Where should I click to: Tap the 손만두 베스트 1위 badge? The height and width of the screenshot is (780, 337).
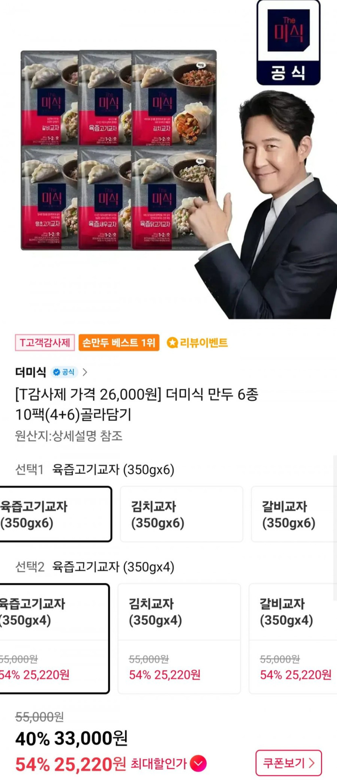(x=119, y=343)
